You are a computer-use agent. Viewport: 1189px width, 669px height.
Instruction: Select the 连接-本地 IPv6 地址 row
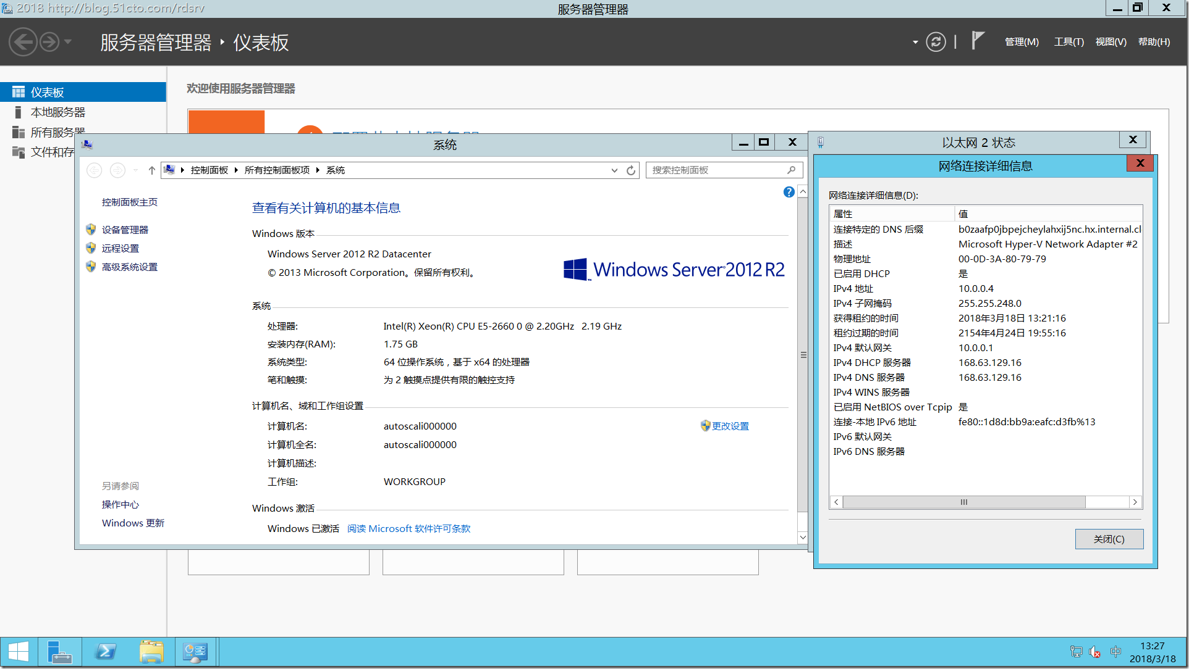pyautogui.click(x=986, y=422)
